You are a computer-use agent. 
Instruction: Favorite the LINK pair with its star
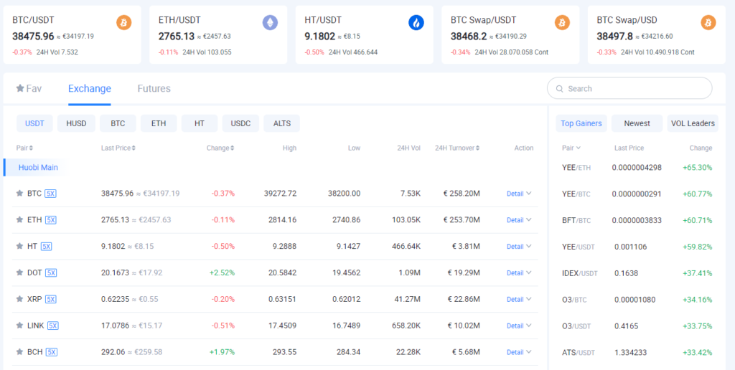(19, 325)
